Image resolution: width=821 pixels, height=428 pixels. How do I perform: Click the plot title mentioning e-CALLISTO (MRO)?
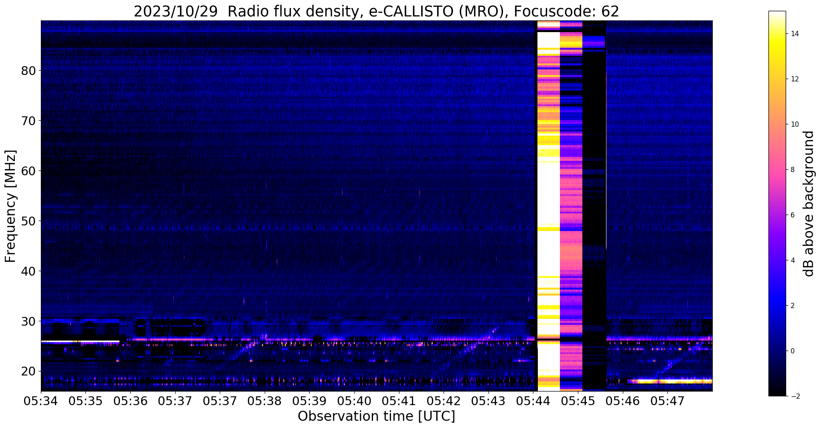pos(376,11)
